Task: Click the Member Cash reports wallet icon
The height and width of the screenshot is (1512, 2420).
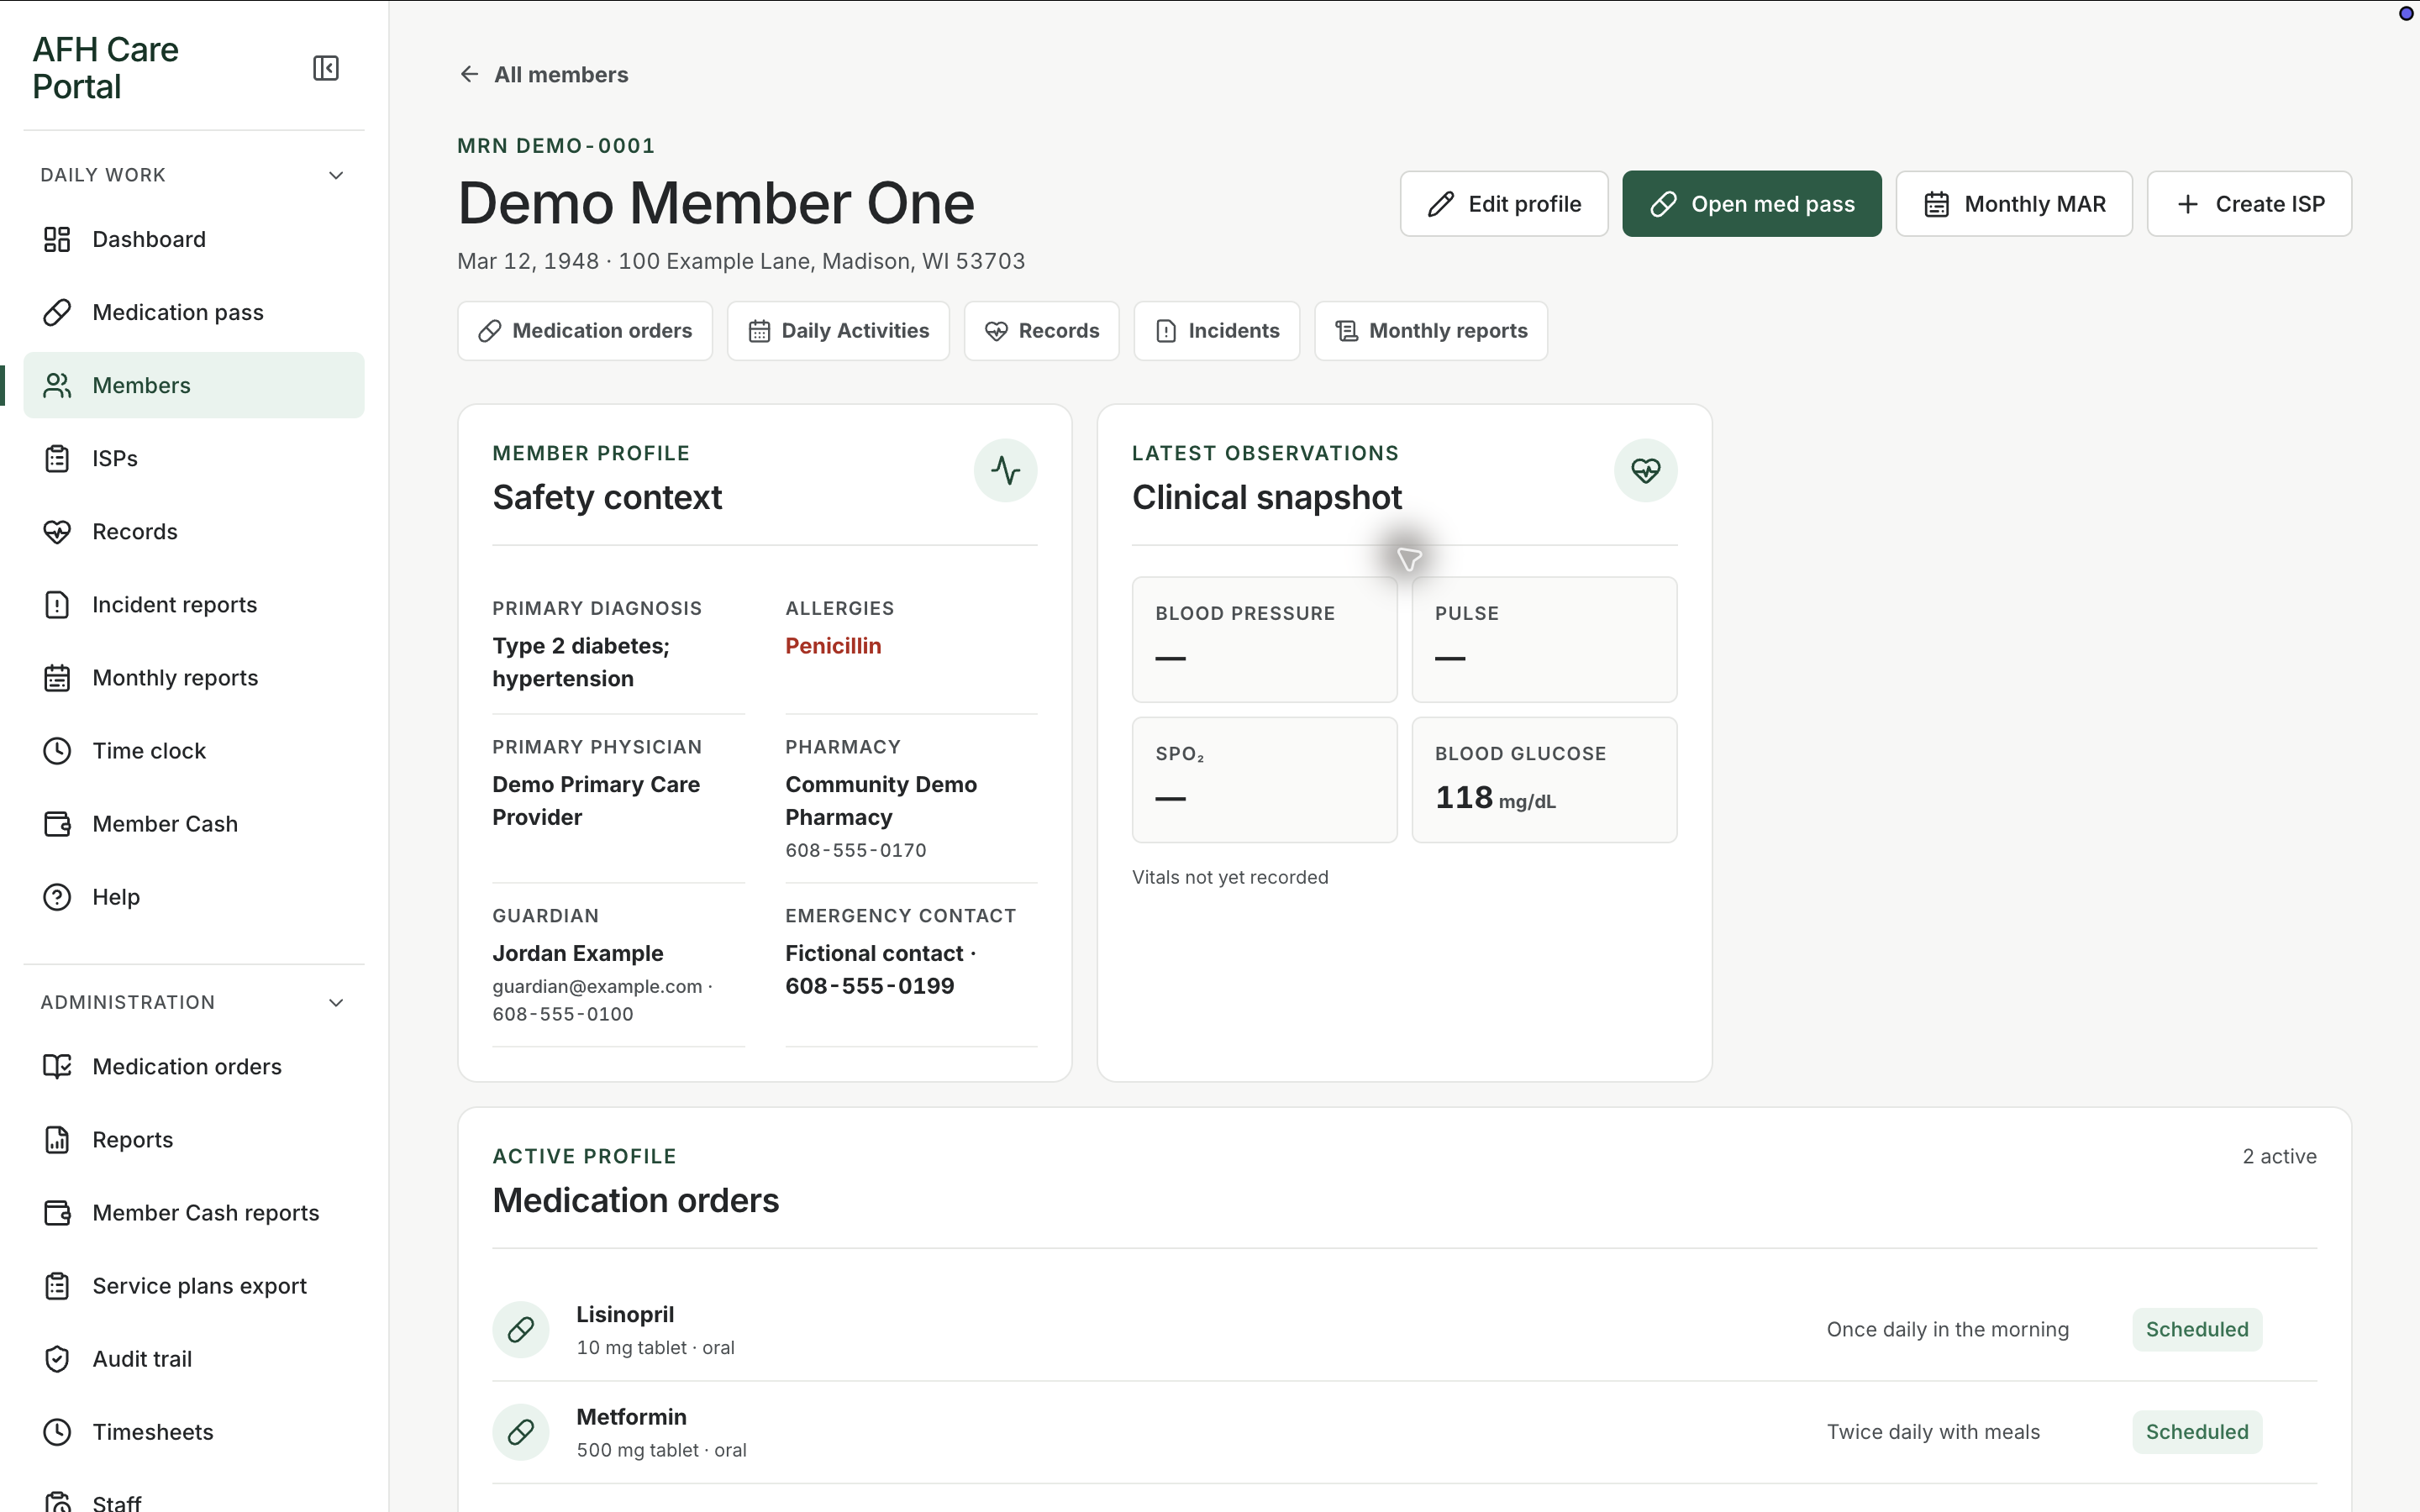Action: 57,1212
